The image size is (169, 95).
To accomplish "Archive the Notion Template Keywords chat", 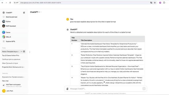I will click(24, 51).
